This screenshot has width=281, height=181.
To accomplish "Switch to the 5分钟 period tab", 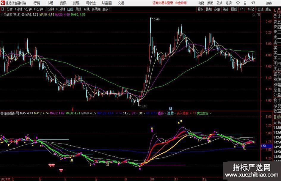I will pos(28,9).
